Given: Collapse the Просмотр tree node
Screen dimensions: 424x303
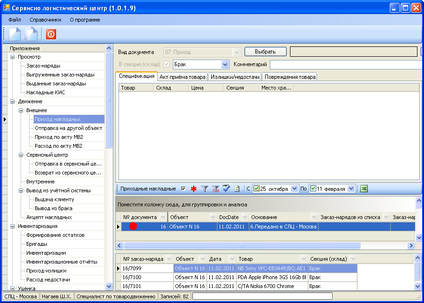Looking at the screenshot, I should tap(13, 57).
